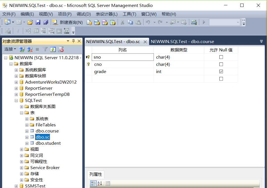267x188 pixels.
Task: Open the New Project icon dropdown arrow
Action: [13, 22]
